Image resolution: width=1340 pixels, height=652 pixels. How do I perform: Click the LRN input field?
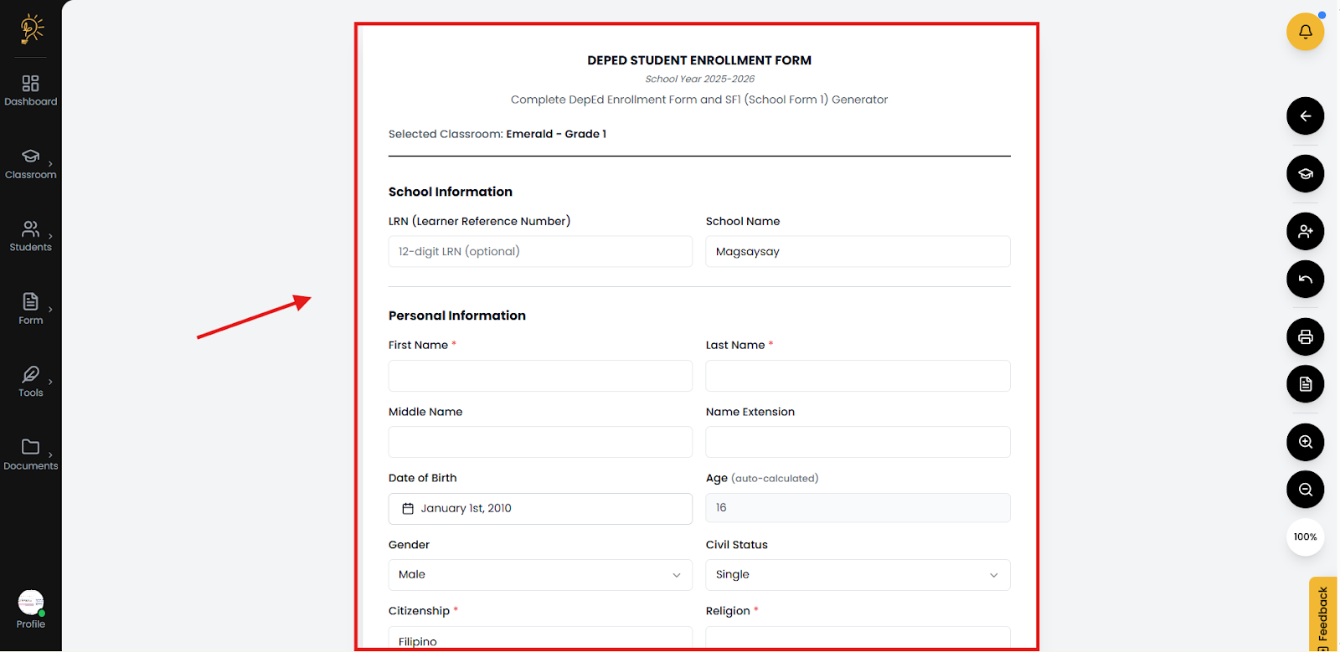pos(540,252)
